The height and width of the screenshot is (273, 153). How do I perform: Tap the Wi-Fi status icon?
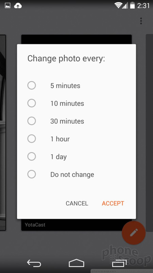click(118, 5)
